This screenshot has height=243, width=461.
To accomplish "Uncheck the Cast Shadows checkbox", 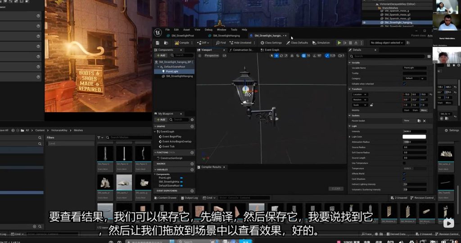I will pyautogui.click(x=404, y=179).
